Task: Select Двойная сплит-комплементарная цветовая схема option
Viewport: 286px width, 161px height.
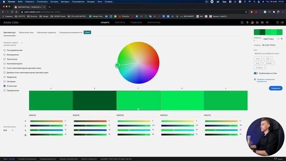Action: [x=26, y=72]
